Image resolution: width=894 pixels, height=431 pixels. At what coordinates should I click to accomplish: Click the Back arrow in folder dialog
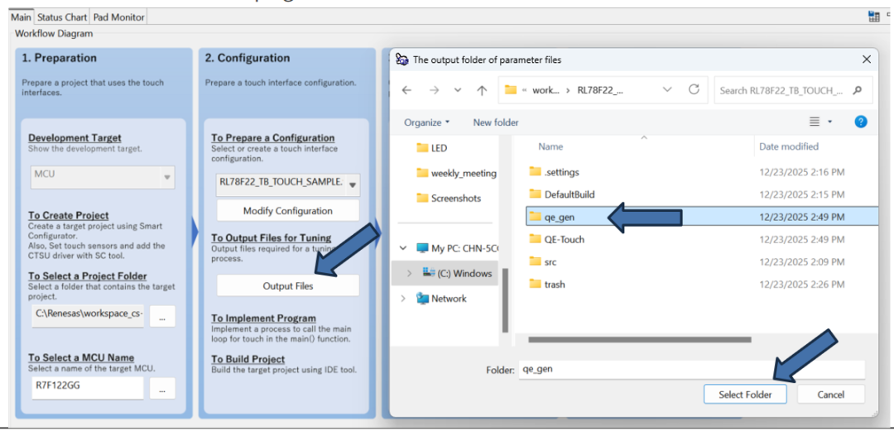coord(406,90)
